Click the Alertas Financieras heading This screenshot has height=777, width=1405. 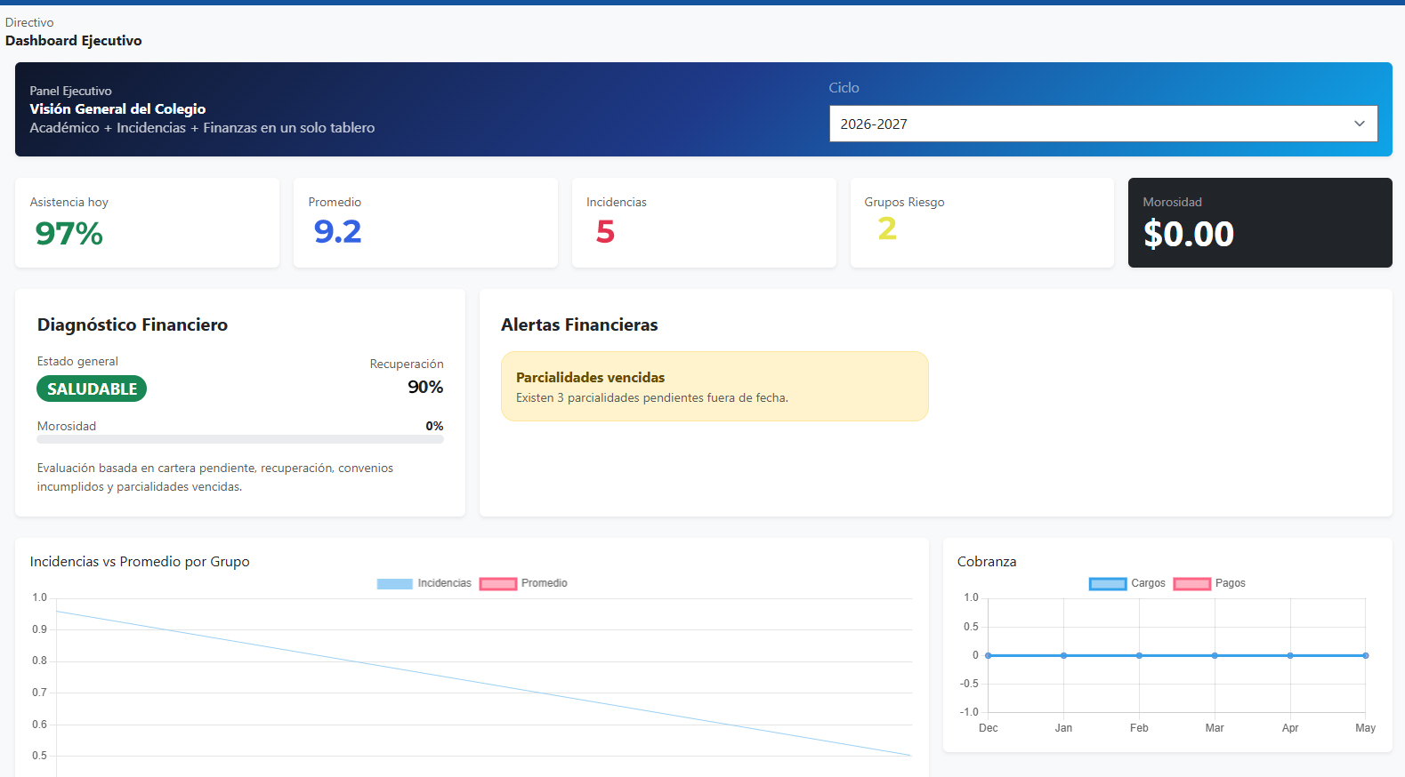click(579, 324)
